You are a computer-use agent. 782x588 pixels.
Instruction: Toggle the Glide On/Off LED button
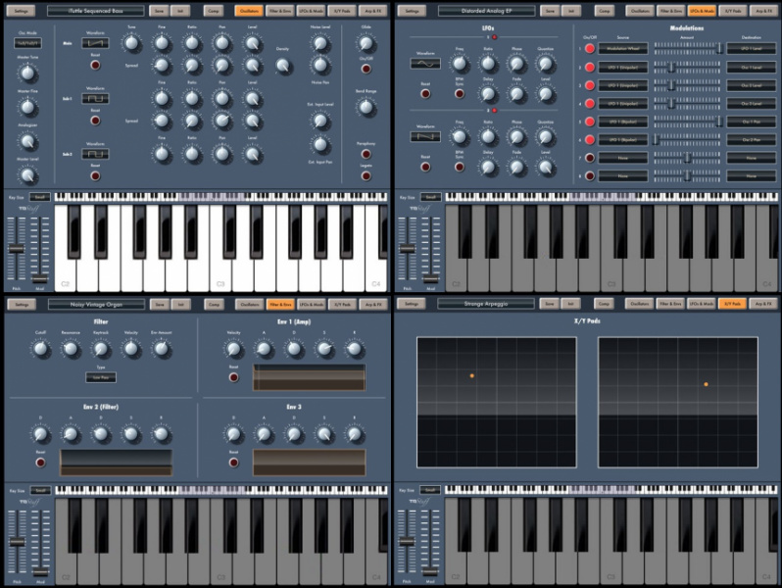365,69
